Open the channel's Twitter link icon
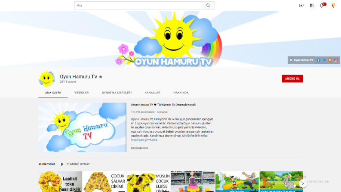The image size is (341, 192). 324,60
